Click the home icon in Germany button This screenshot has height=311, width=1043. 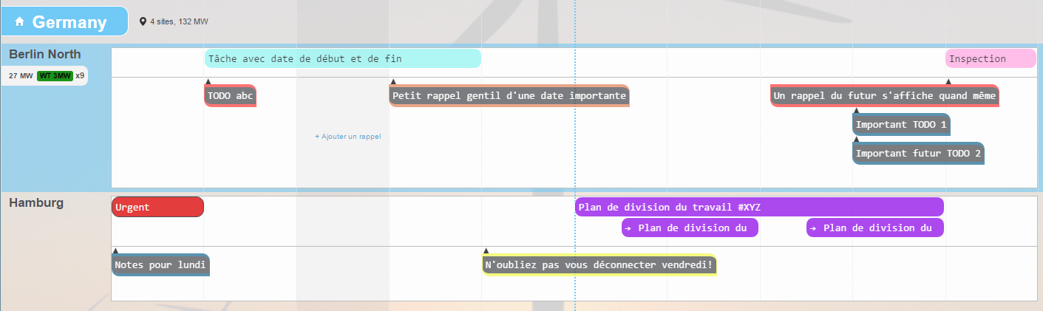click(x=20, y=22)
